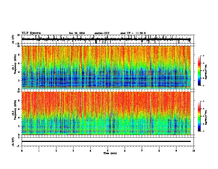
Task: Click the '-7' label on ch.2 colorbar
Action: coord(203,131)
